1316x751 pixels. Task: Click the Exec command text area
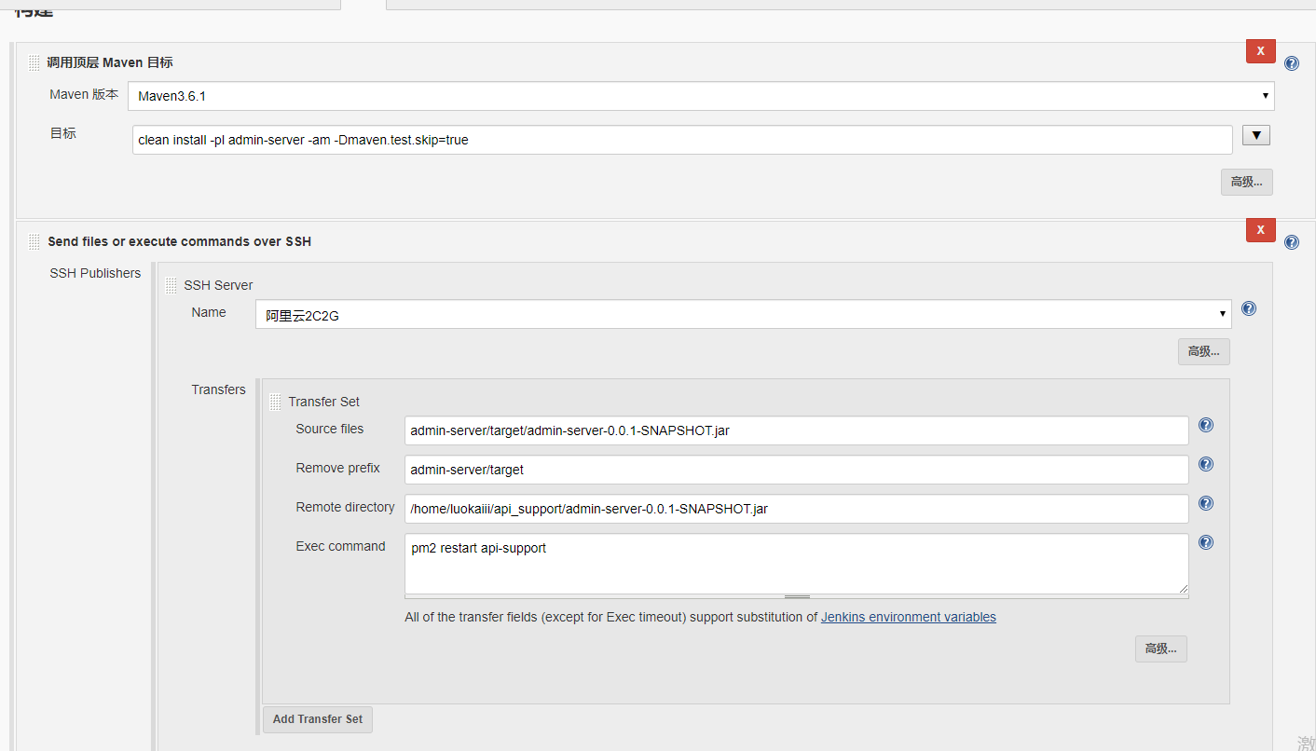point(796,563)
